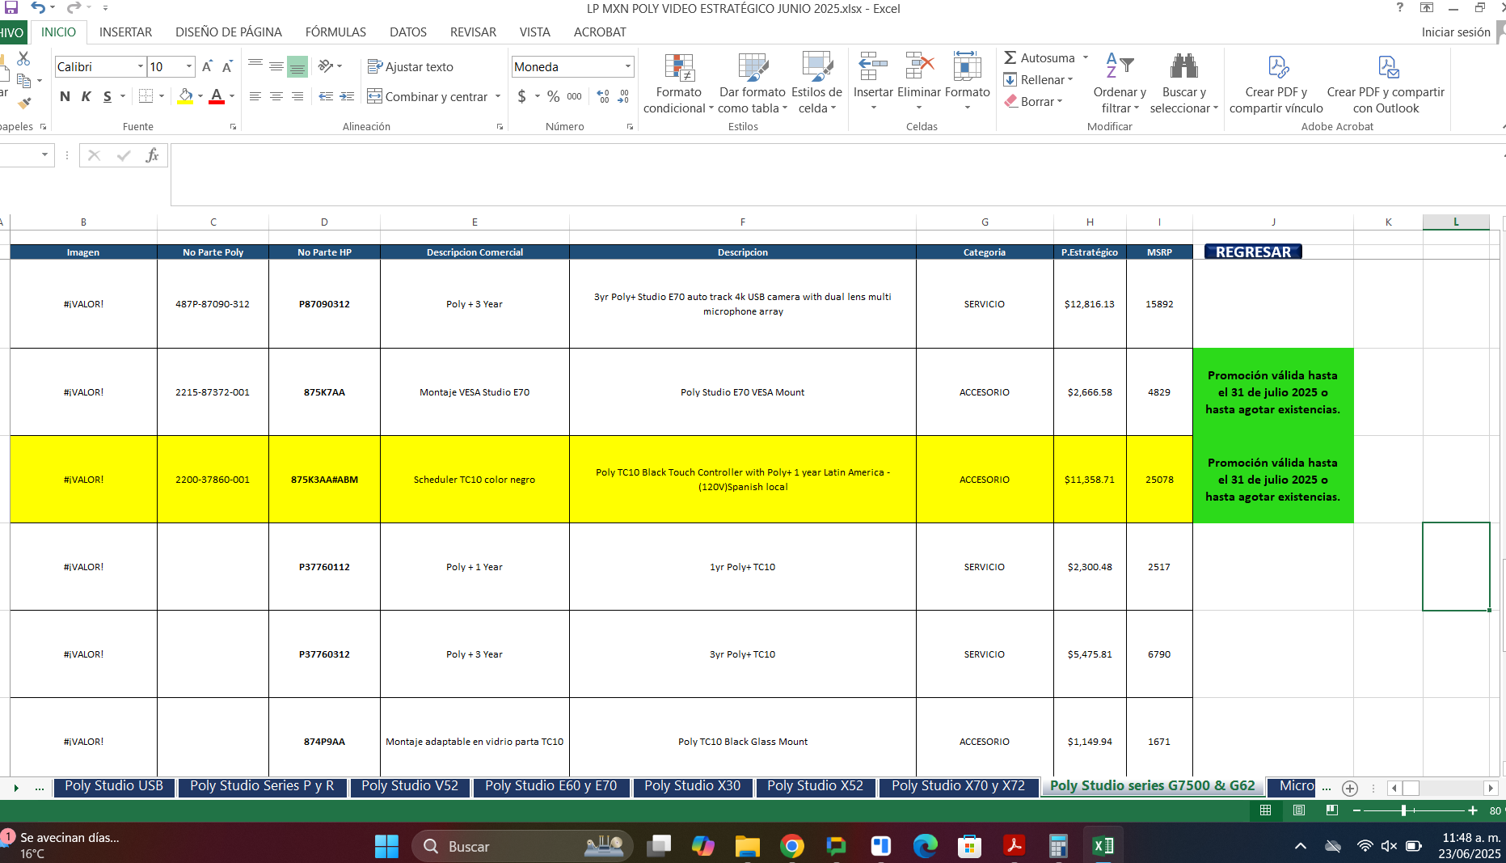Image resolution: width=1506 pixels, height=863 pixels.
Task: Apply accounting currency format ($)
Action: point(522,96)
